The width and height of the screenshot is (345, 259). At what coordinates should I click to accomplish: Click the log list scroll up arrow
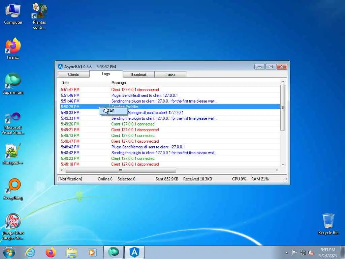click(283, 82)
